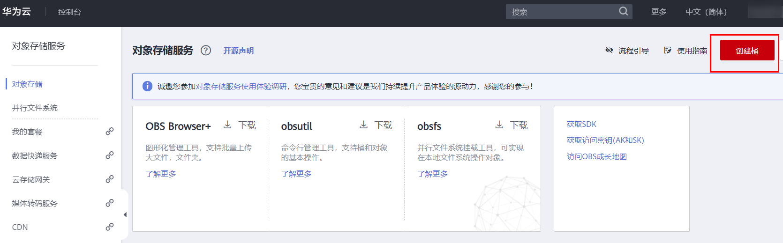Viewport: 783px width, 243px height.
Task: Open the 对象存储服务使用体验调研 survey link
Action: (241, 86)
